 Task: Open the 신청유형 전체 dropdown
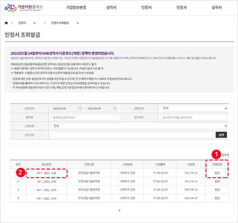(139, 126)
